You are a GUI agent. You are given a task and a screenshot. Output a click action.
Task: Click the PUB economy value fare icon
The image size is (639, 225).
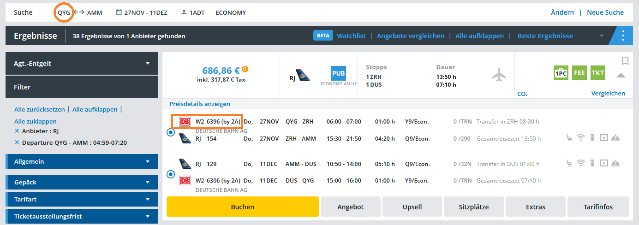[x=339, y=73]
